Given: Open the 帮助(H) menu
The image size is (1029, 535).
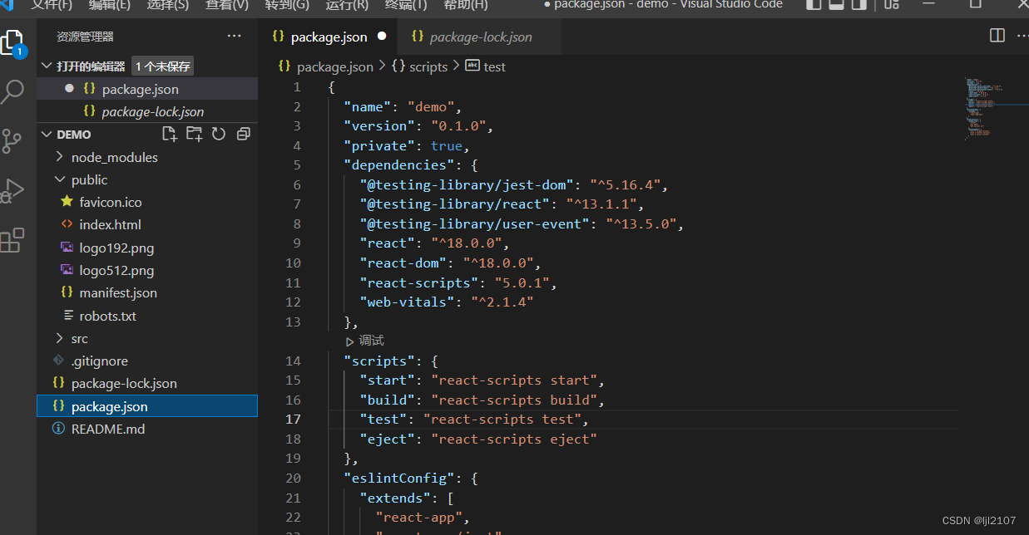Looking at the screenshot, I should [466, 4].
